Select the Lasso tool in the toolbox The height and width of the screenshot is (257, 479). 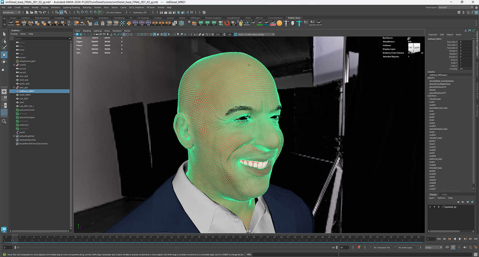[4, 41]
